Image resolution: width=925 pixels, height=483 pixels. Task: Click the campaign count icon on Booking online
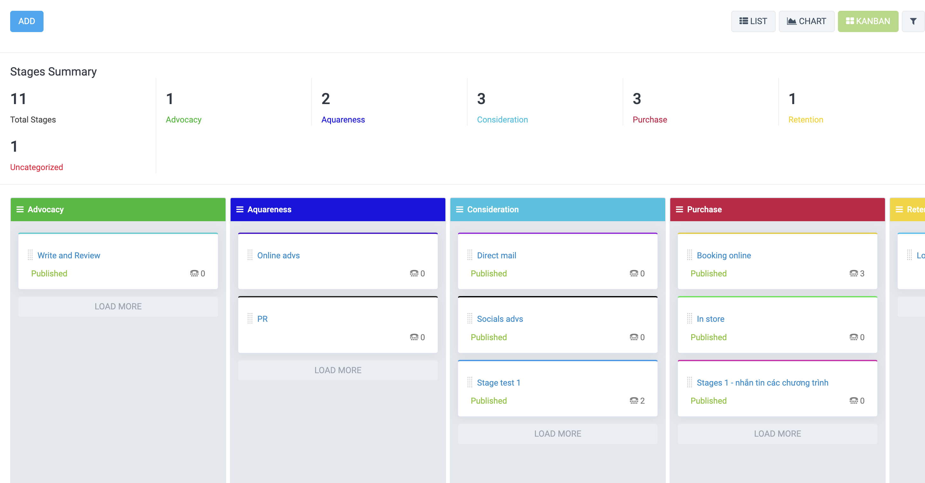coord(854,274)
